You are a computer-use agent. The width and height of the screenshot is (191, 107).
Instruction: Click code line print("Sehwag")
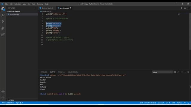point(53,30)
